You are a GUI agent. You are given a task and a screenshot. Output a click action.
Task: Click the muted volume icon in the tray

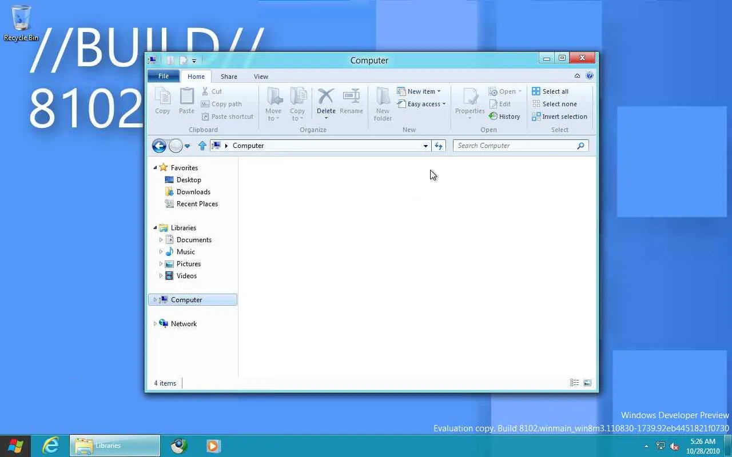click(x=674, y=446)
